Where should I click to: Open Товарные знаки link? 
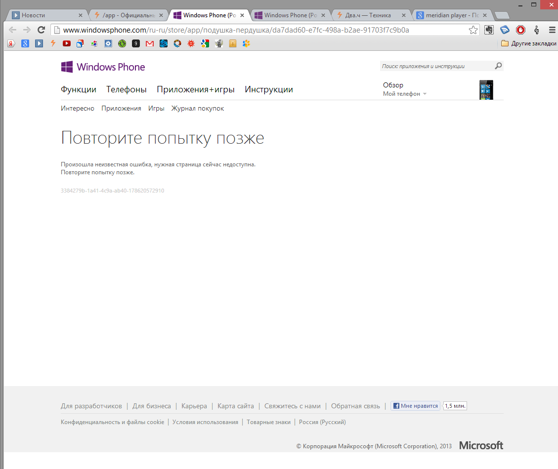268,422
